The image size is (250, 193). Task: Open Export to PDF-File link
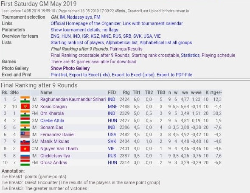tap(174, 75)
